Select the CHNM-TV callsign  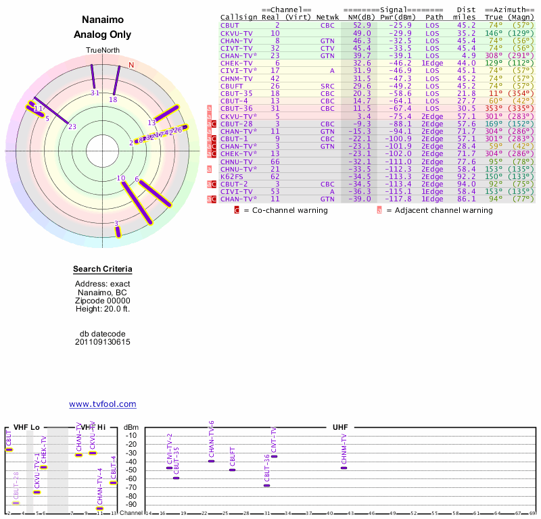coord(237,78)
